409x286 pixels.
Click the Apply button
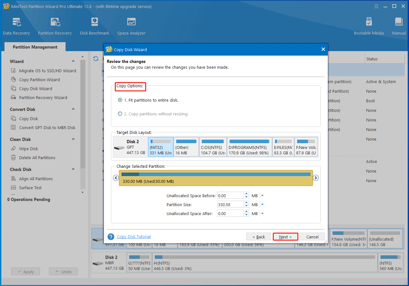pyautogui.click(x=26, y=272)
